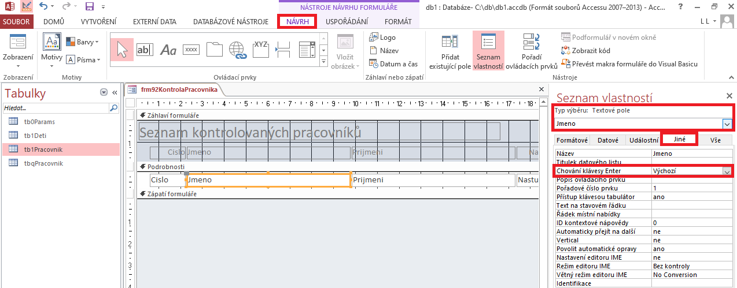The height and width of the screenshot is (288, 737).
Task: Collapse the Tabulky navigation pane
Action: pos(115,92)
